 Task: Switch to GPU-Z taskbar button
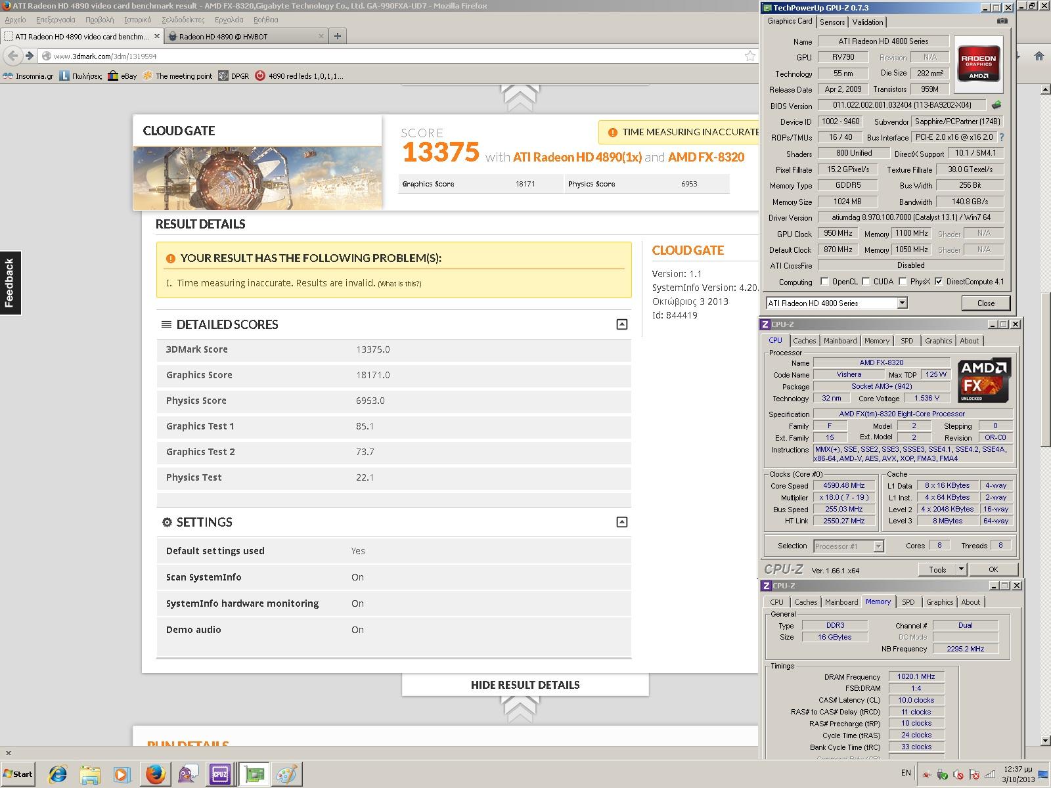pyautogui.click(x=254, y=775)
